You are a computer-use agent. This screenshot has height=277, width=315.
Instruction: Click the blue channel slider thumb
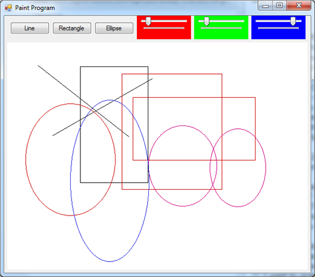click(293, 21)
